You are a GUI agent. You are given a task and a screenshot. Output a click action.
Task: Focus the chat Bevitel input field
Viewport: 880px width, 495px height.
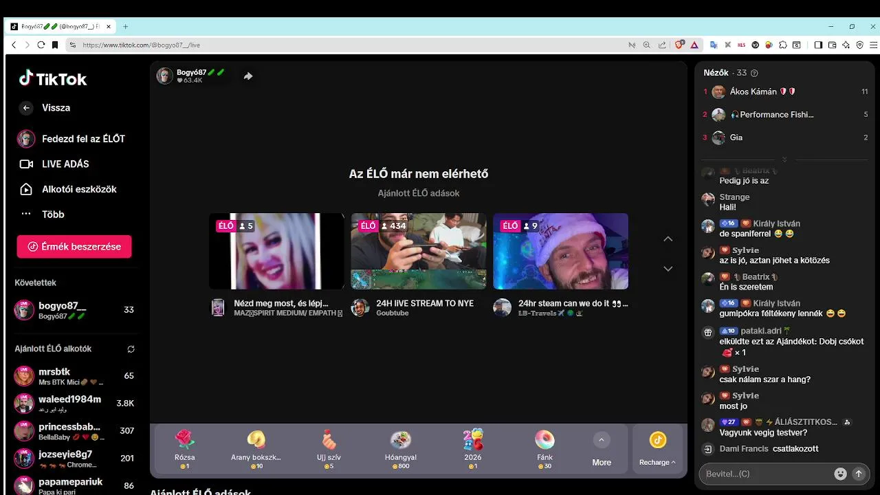767,474
